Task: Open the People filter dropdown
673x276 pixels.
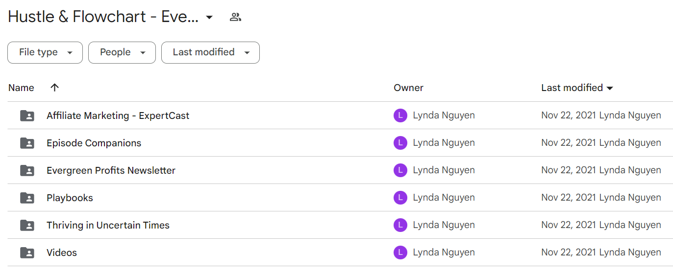Action: click(122, 52)
